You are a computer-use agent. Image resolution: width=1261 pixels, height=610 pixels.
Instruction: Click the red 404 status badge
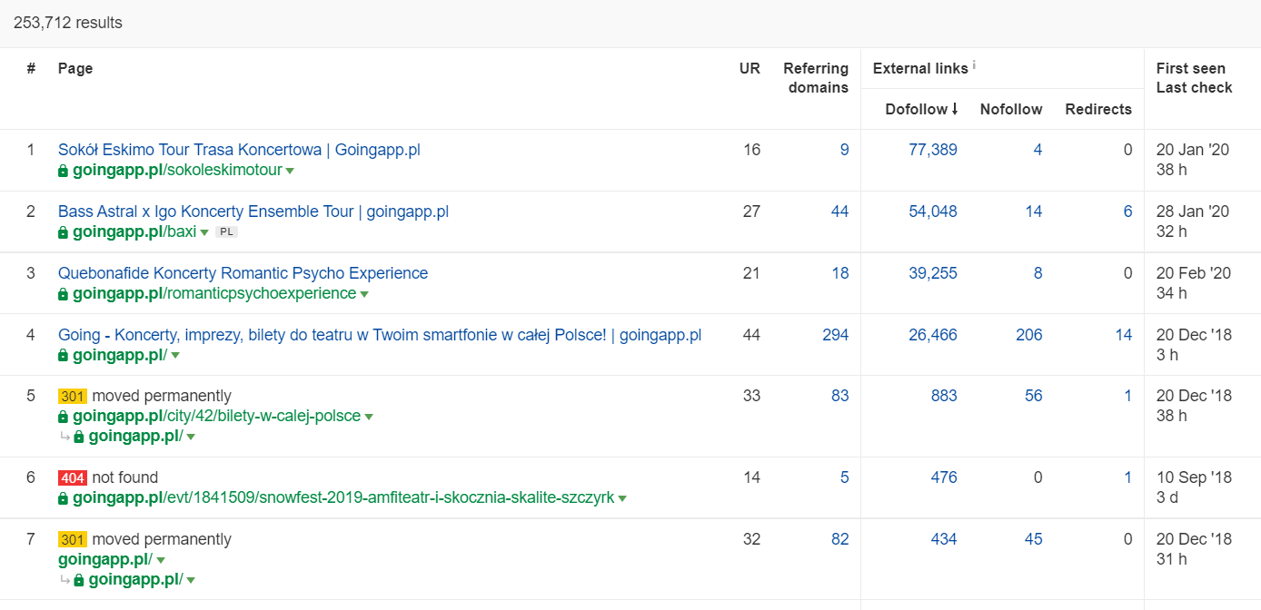click(x=73, y=477)
